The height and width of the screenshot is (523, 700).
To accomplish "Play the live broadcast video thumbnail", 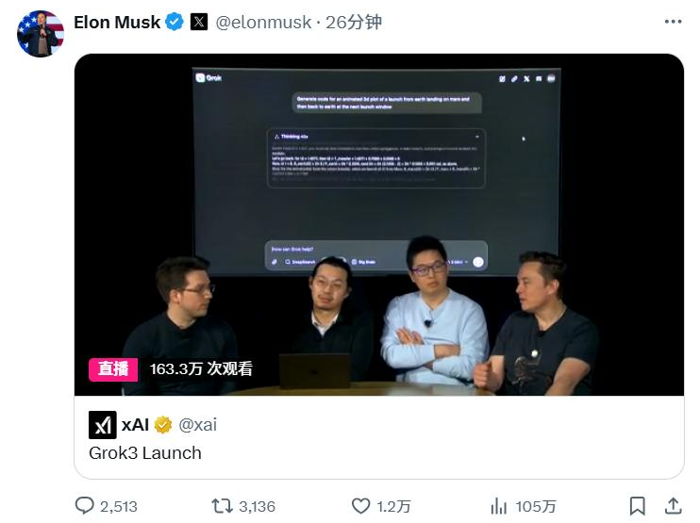I will [379, 224].
